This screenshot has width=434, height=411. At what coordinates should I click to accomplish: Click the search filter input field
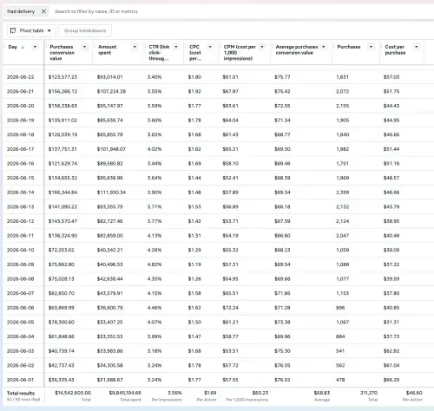pyautogui.click(x=96, y=11)
